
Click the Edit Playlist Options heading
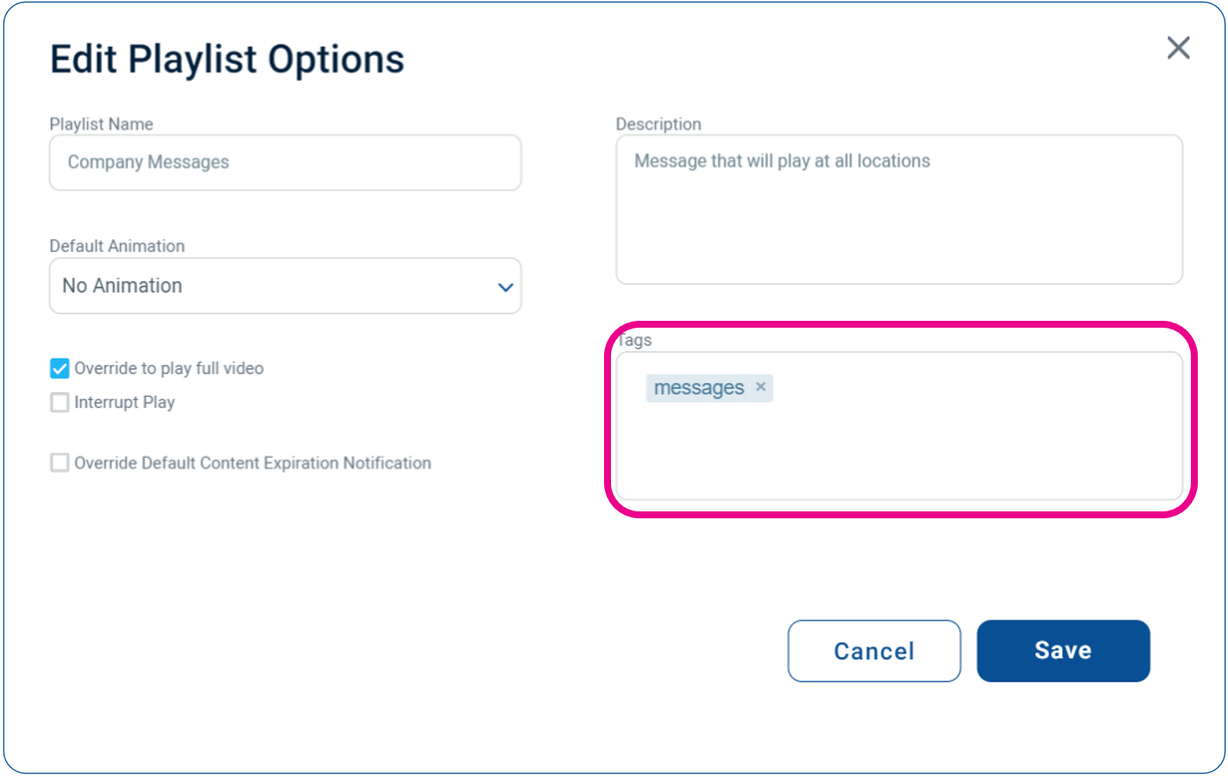click(x=227, y=60)
